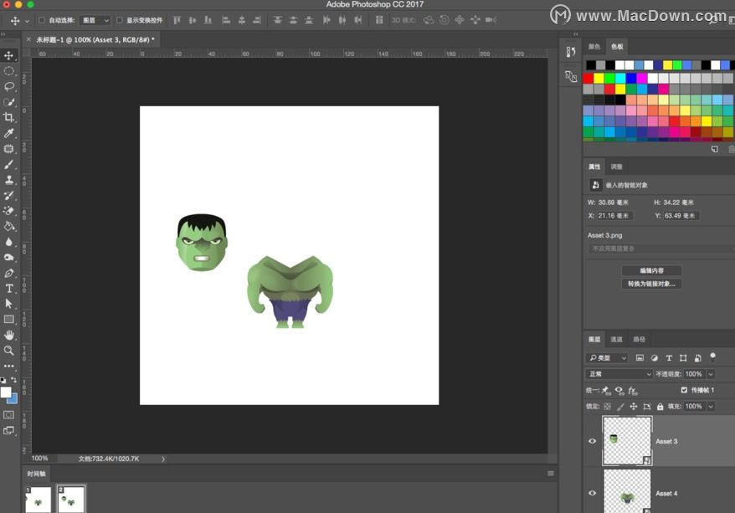Open the 填充 fill slider arrow
The height and width of the screenshot is (513, 735).
[x=711, y=407]
